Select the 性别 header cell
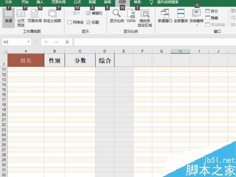 click(x=55, y=60)
